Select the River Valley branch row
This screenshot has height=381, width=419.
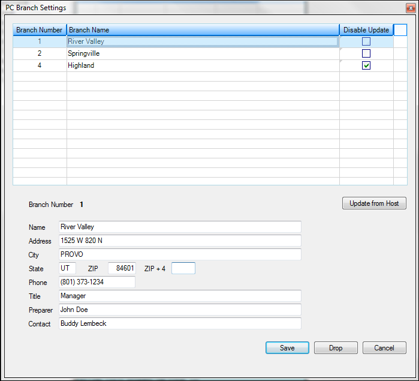click(x=203, y=41)
